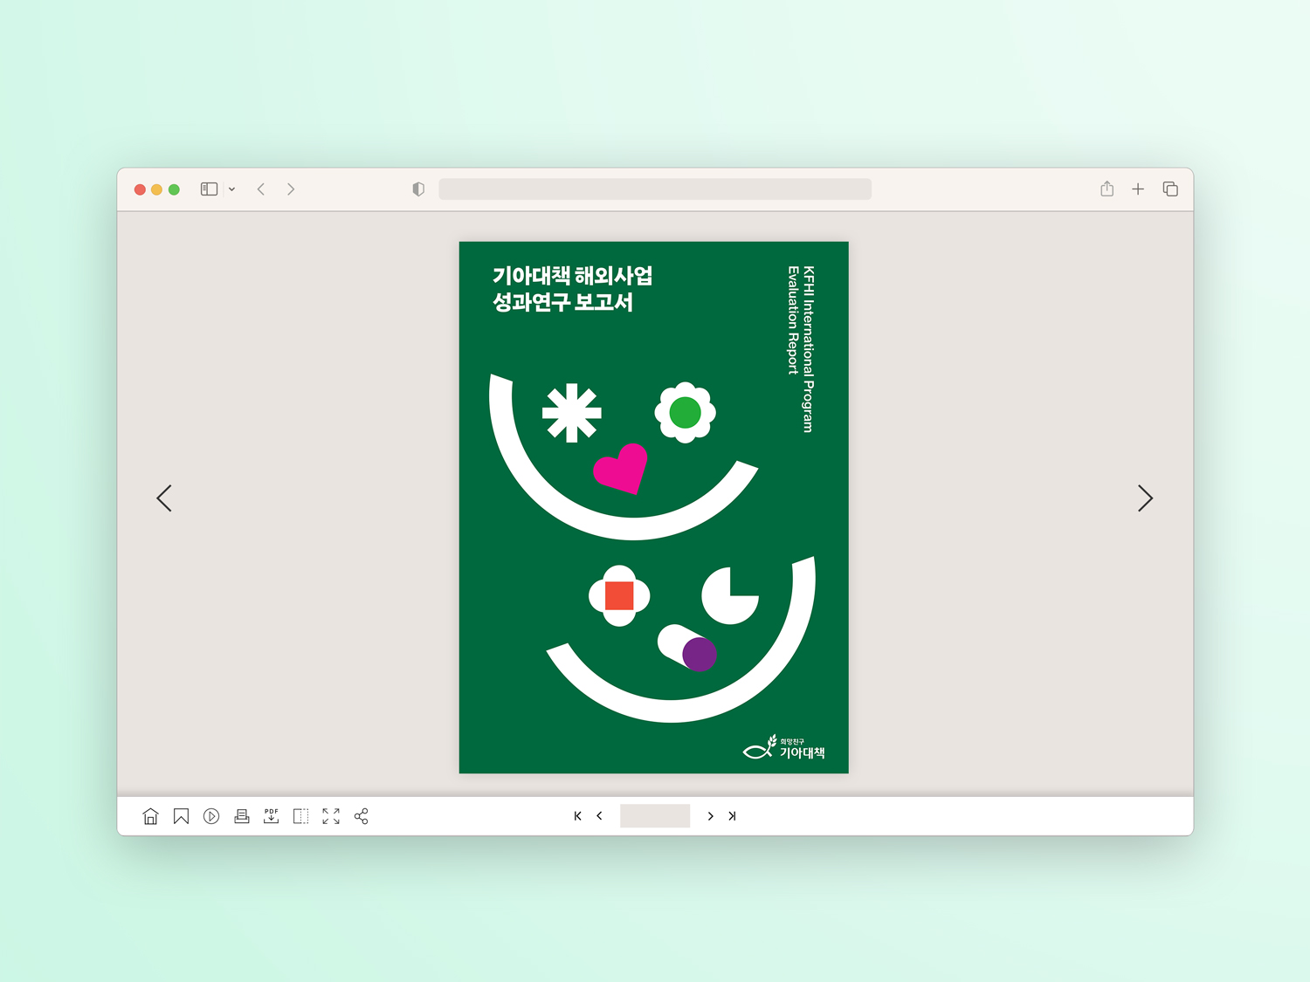Open a new tab with plus icon

pyautogui.click(x=1138, y=189)
